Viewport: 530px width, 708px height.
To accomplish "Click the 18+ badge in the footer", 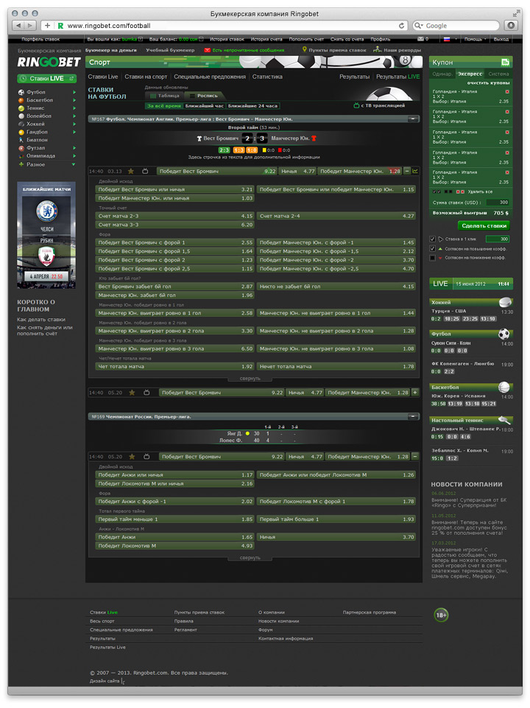I will pyautogui.click(x=441, y=615).
